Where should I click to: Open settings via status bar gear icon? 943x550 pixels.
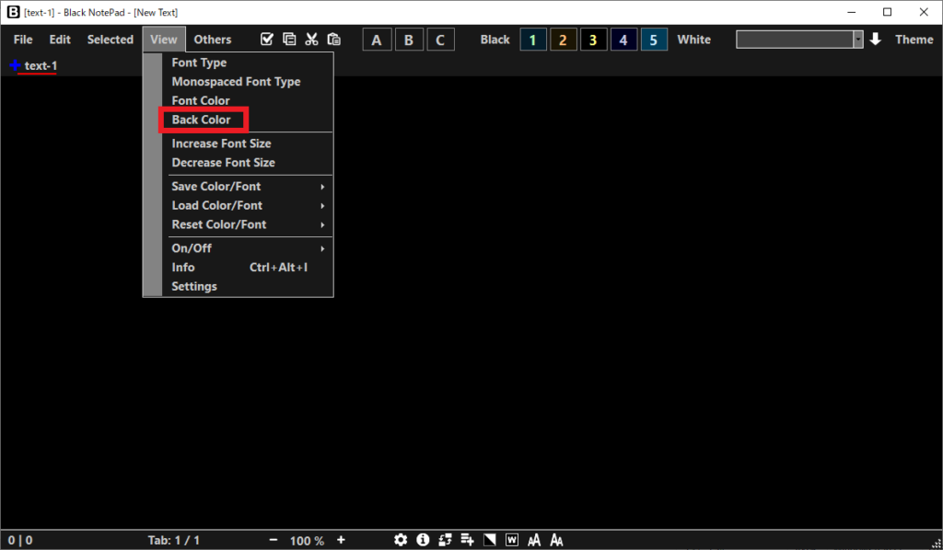click(401, 540)
